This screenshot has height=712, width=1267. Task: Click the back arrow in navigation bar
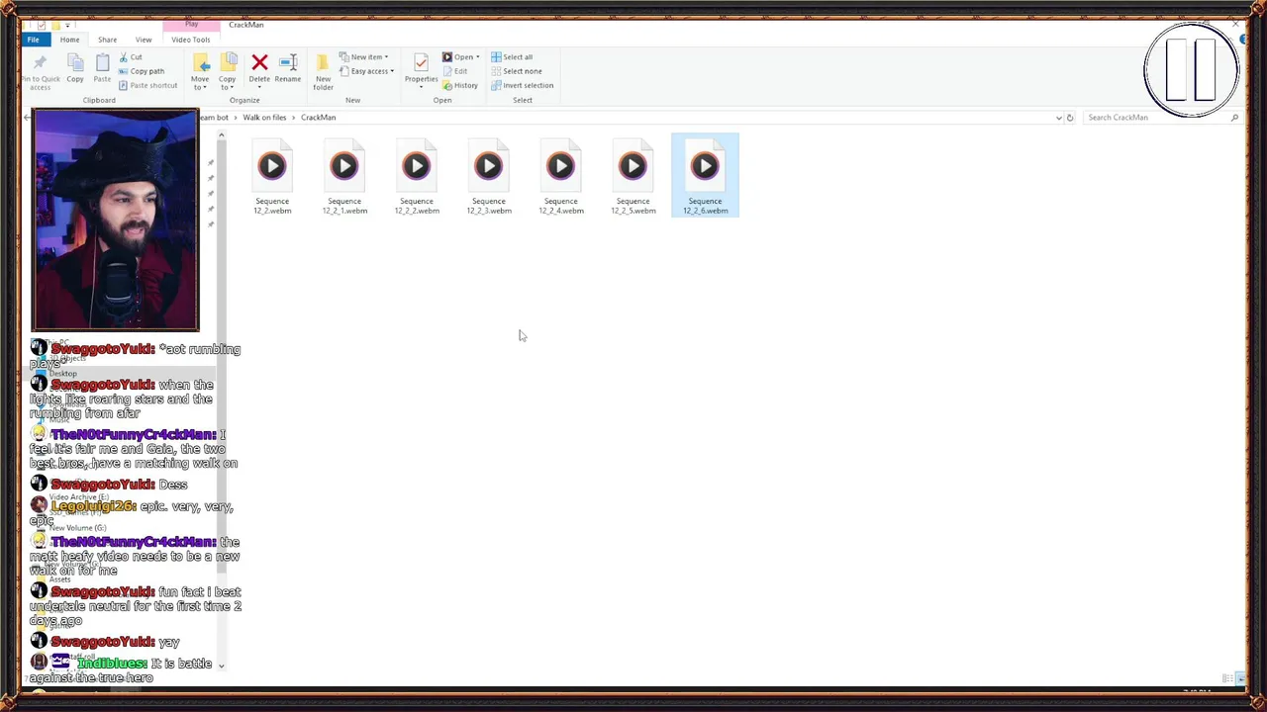[x=27, y=118]
